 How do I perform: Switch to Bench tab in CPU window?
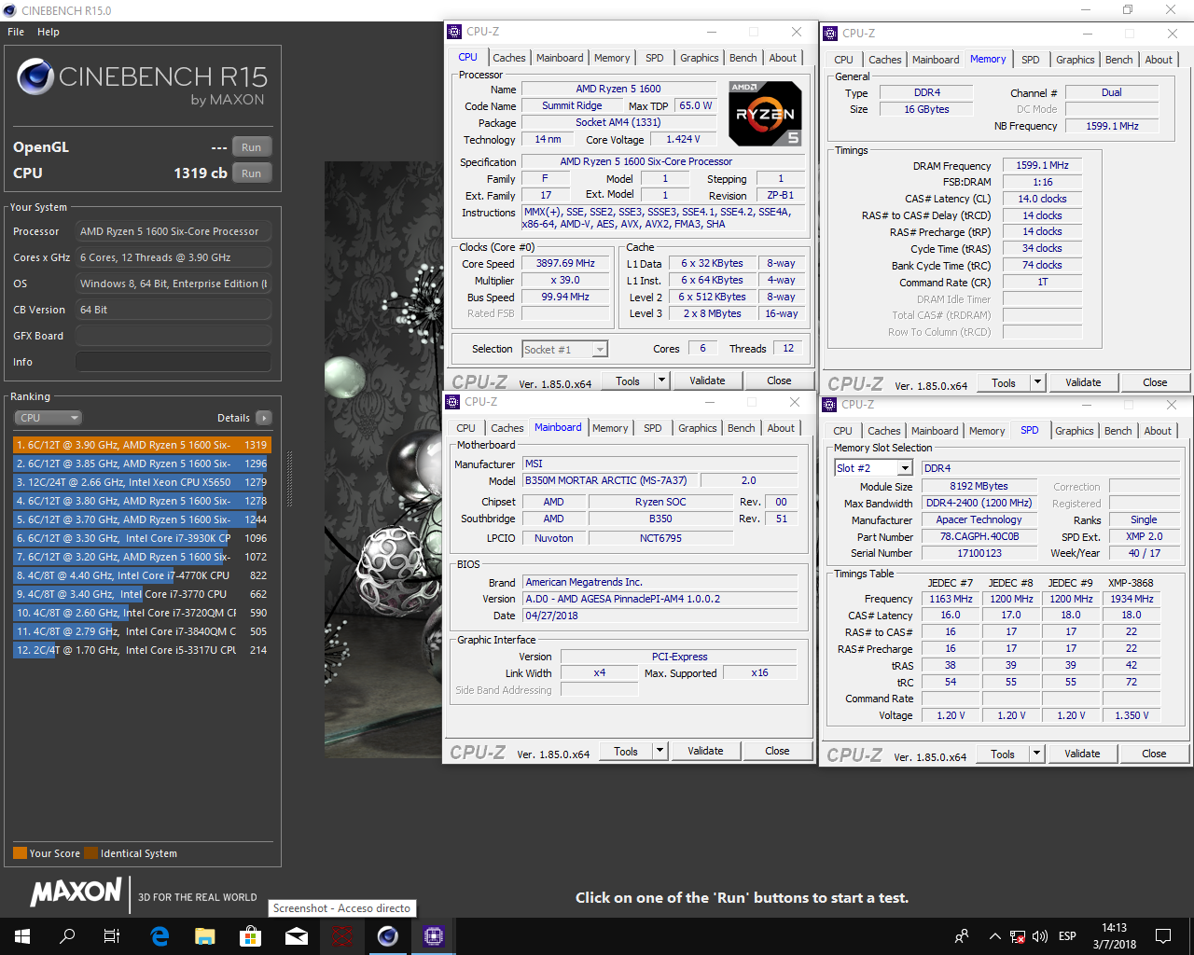[743, 58]
